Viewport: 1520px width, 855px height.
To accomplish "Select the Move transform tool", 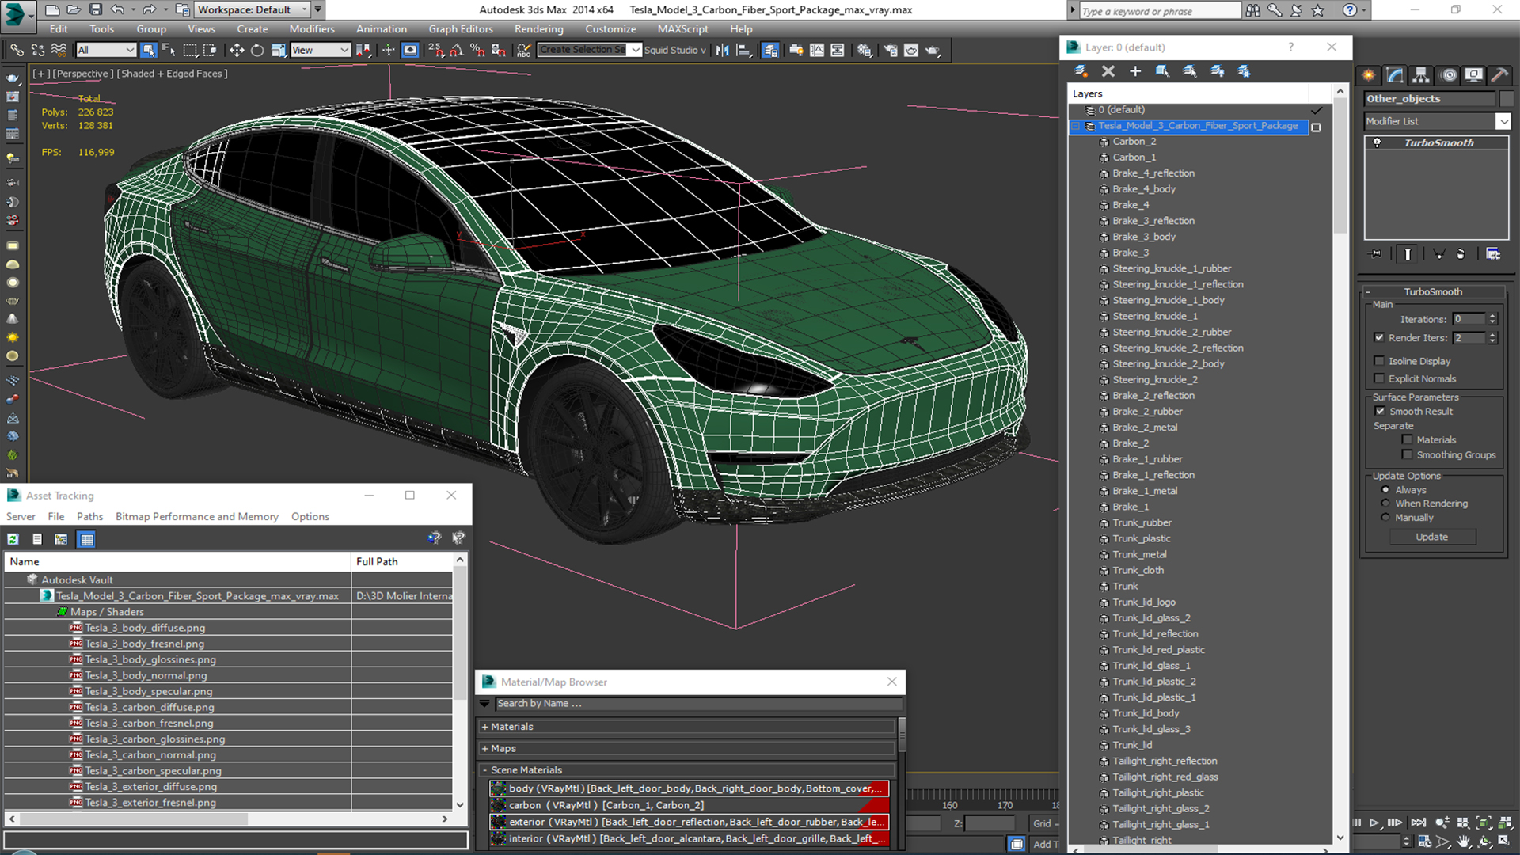I will [236, 50].
